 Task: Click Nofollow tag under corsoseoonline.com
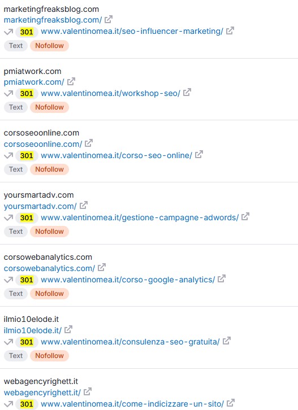[x=50, y=169]
